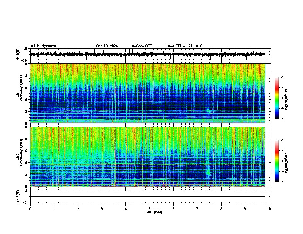This screenshot has width=303, height=234.
Task: Click the "-7" label on ch.1 color scale
Action: 282,119
